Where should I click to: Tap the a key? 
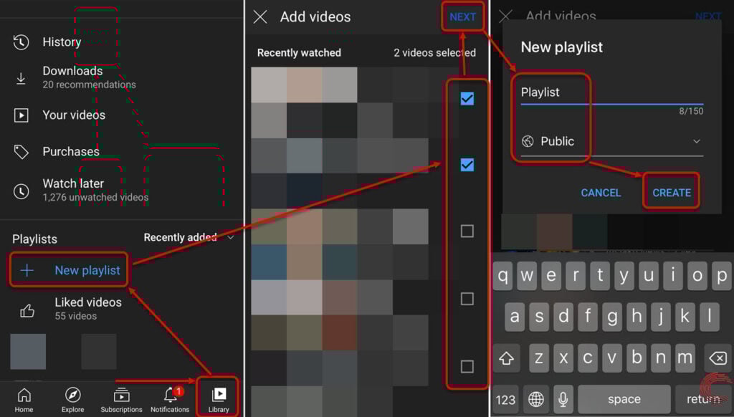pos(515,317)
